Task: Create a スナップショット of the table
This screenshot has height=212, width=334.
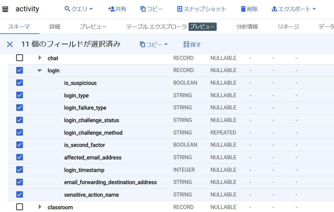Action: click(x=180, y=8)
